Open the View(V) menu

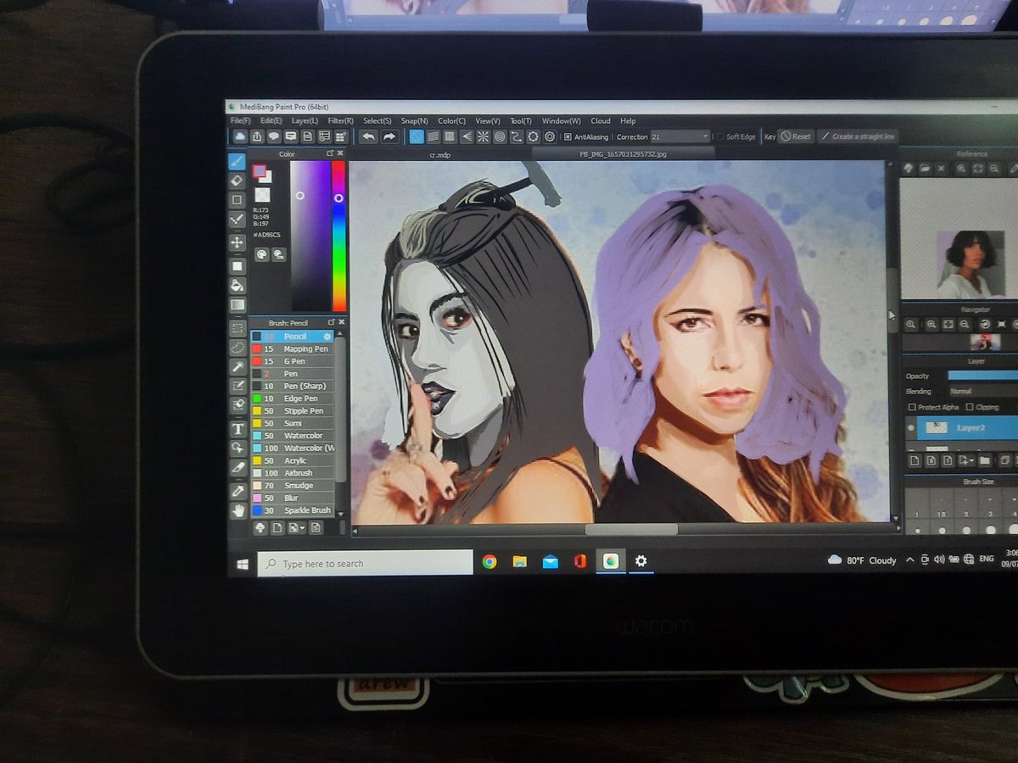click(488, 121)
